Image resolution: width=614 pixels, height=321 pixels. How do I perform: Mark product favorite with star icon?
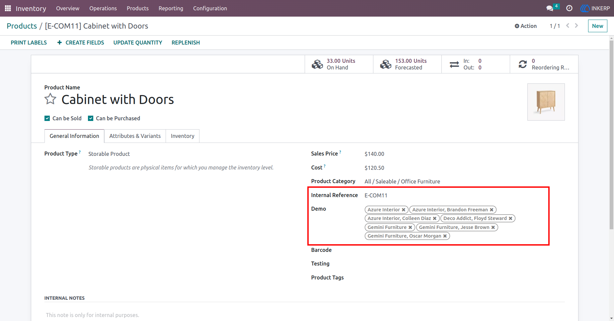tap(50, 99)
